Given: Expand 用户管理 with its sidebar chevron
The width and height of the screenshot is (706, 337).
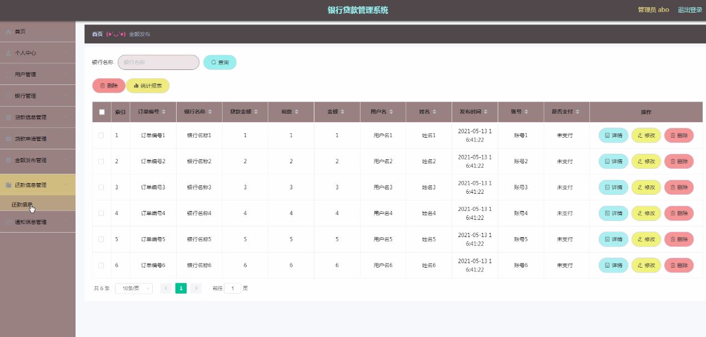Looking at the screenshot, I should [x=66, y=74].
